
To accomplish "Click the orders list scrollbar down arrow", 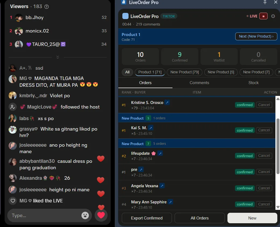I will coord(278,207).
